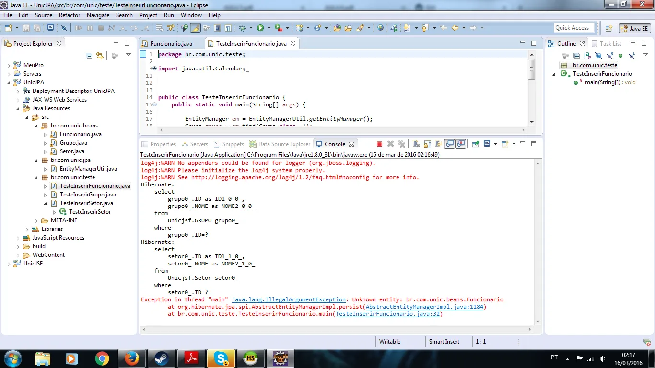Expand the Libraries folder in tree
The image size is (655, 368).
(27, 229)
